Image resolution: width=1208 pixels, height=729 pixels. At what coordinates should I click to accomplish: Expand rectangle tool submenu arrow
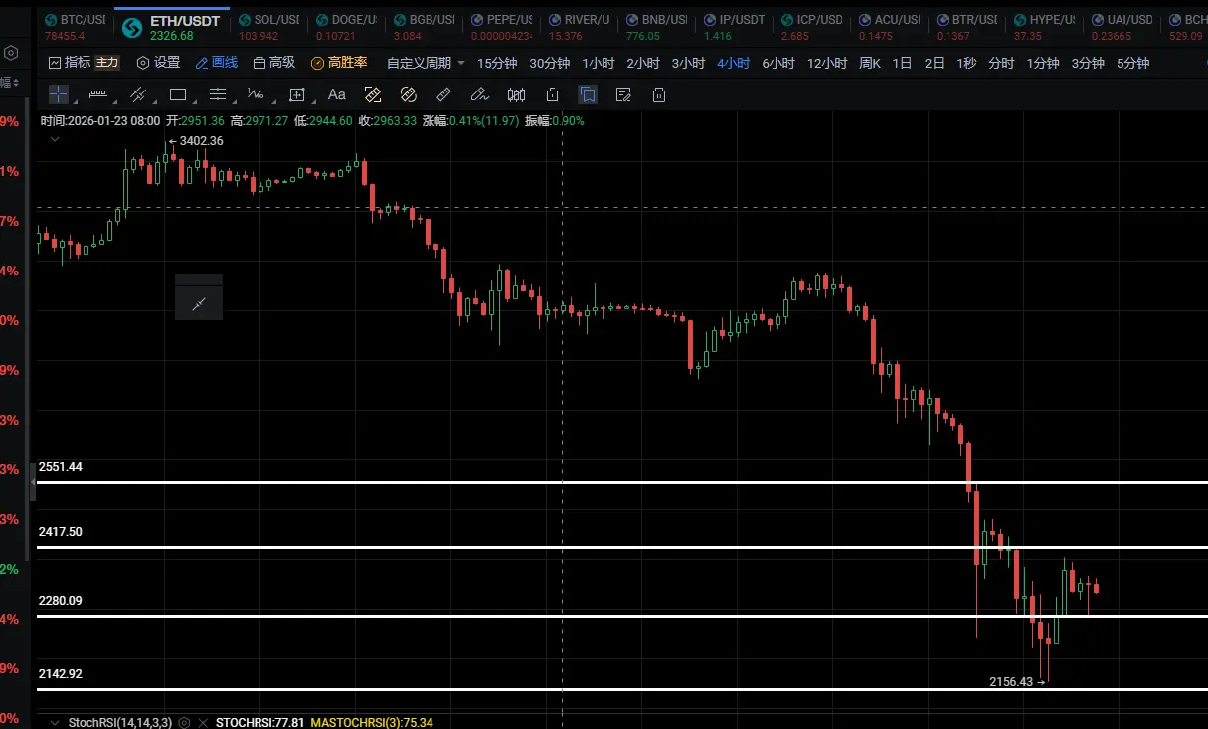point(194,100)
